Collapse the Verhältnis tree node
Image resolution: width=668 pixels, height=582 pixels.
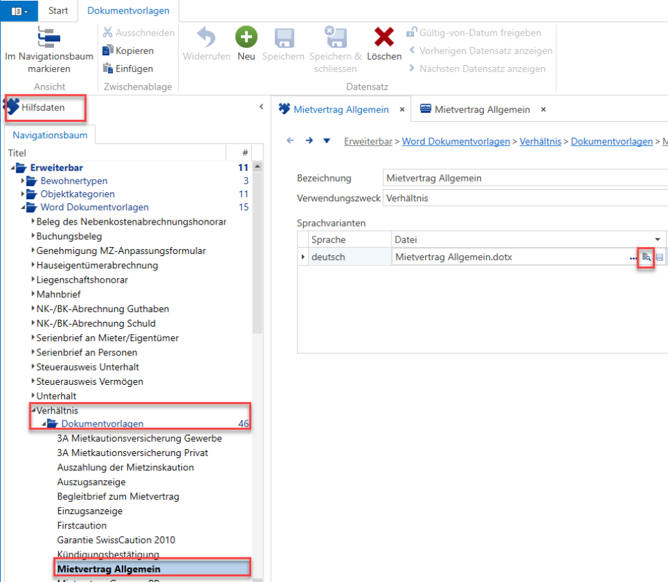(34, 410)
